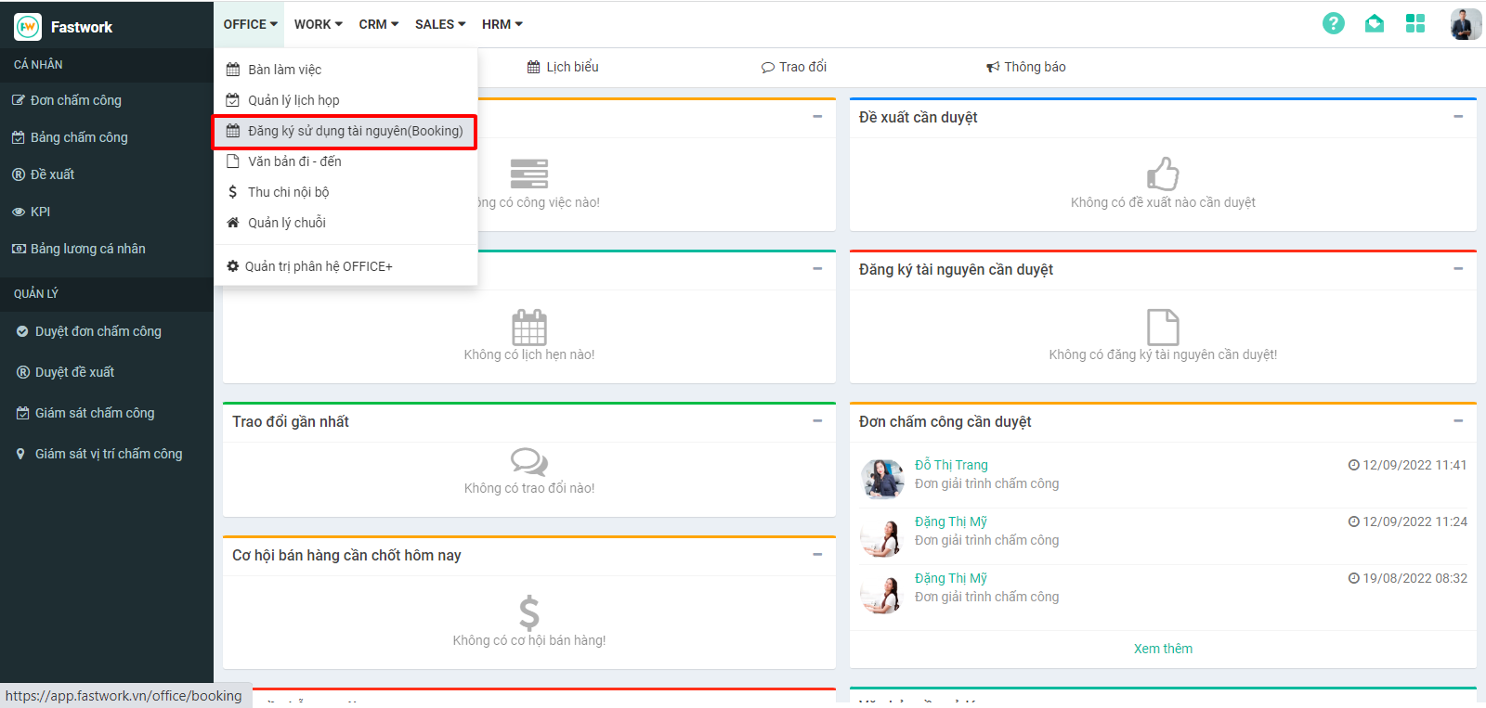Open the apps grid icon
The height and width of the screenshot is (708, 1486).
[1414, 23]
